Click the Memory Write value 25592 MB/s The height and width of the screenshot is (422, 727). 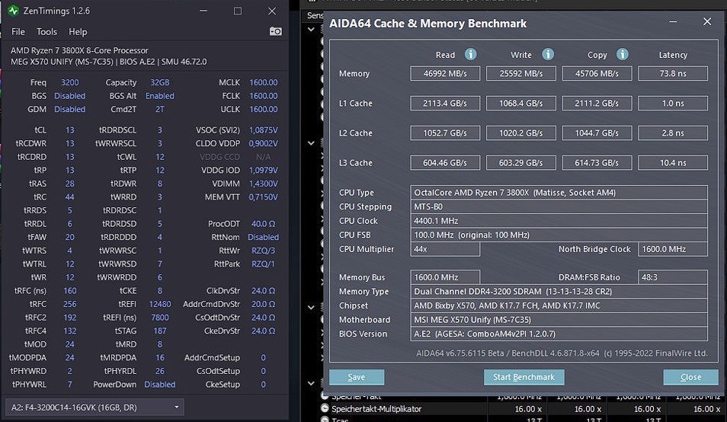(521, 73)
